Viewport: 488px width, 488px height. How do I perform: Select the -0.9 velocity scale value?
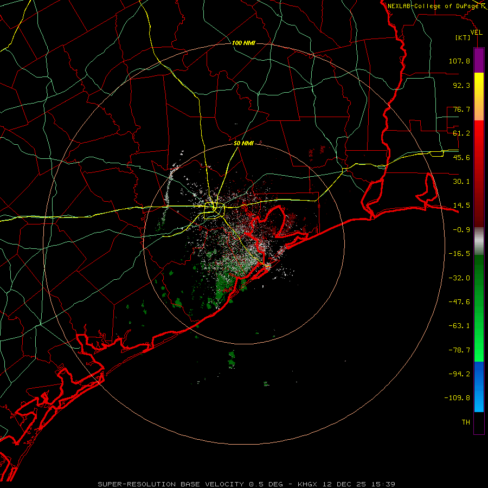point(461,230)
